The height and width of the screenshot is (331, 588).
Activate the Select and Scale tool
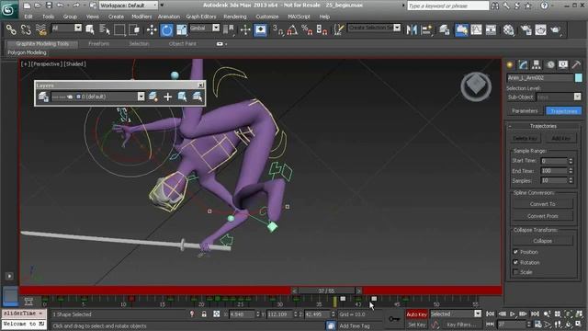coord(182,29)
